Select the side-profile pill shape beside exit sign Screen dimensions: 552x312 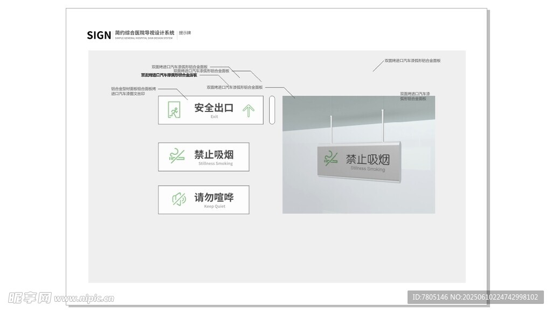tap(272, 110)
